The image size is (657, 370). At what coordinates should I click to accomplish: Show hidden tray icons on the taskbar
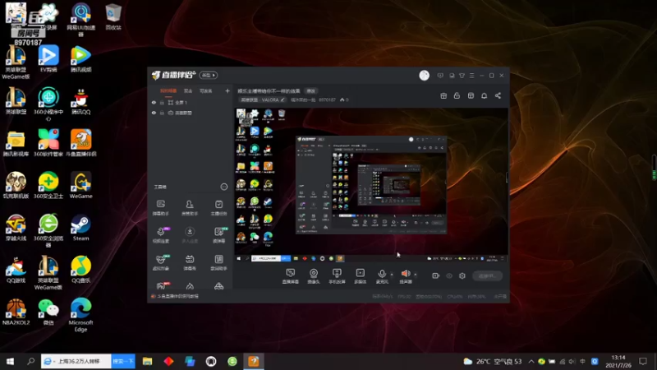531,361
